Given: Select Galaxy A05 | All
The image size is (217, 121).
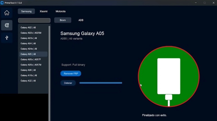Looking at the screenshot, I should pos(33,54).
